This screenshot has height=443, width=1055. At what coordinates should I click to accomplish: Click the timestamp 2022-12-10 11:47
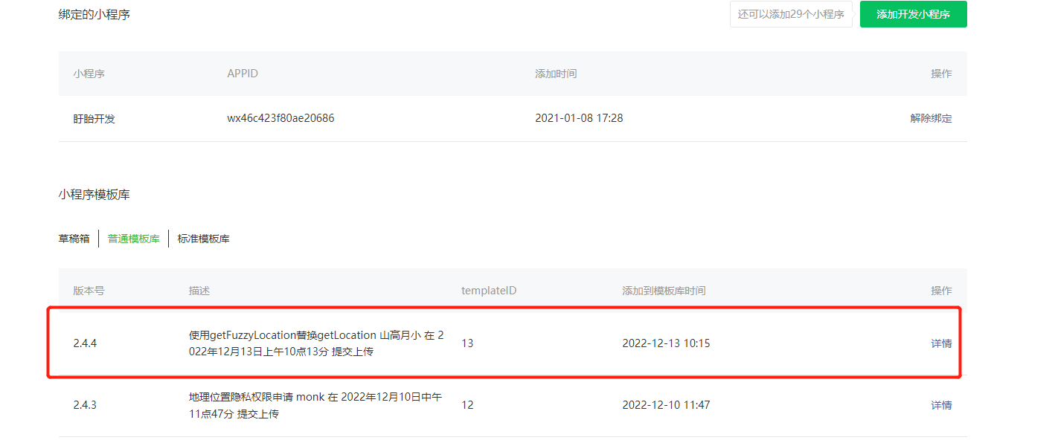(666, 405)
